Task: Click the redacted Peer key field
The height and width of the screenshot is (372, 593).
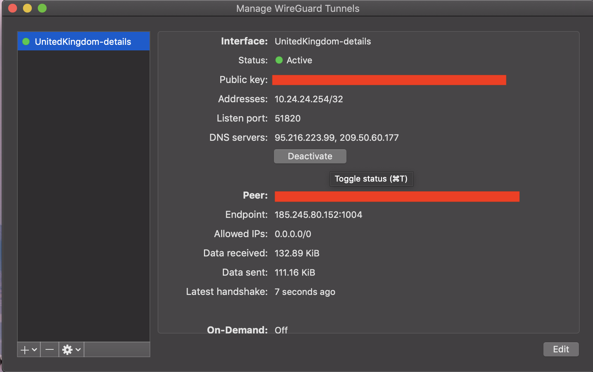Action: (x=397, y=196)
